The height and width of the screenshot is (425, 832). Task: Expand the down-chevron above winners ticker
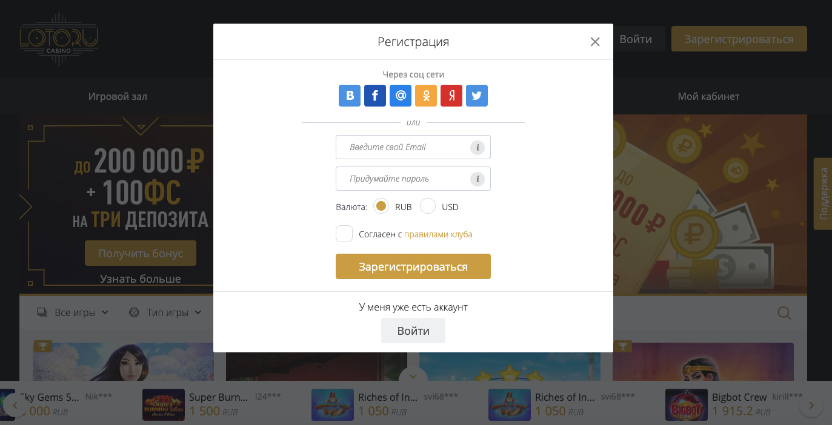coord(413,376)
